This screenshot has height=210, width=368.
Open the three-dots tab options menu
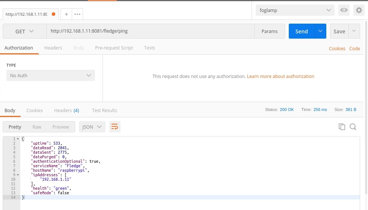pos(77,14)
